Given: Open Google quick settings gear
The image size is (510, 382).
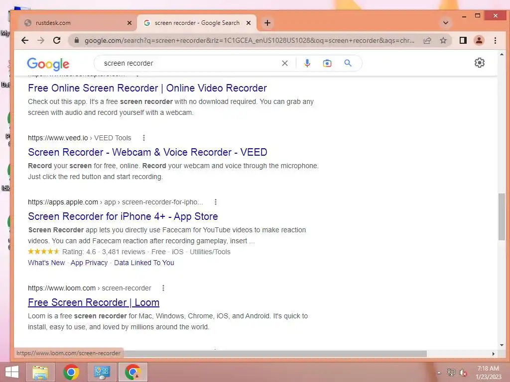Looking at the screenshot, I should click(x=480, y=63).
